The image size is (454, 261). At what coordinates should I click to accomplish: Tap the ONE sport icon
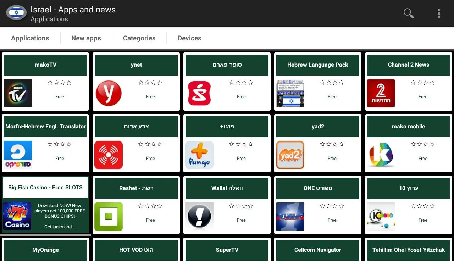click(x=290, y=217)
